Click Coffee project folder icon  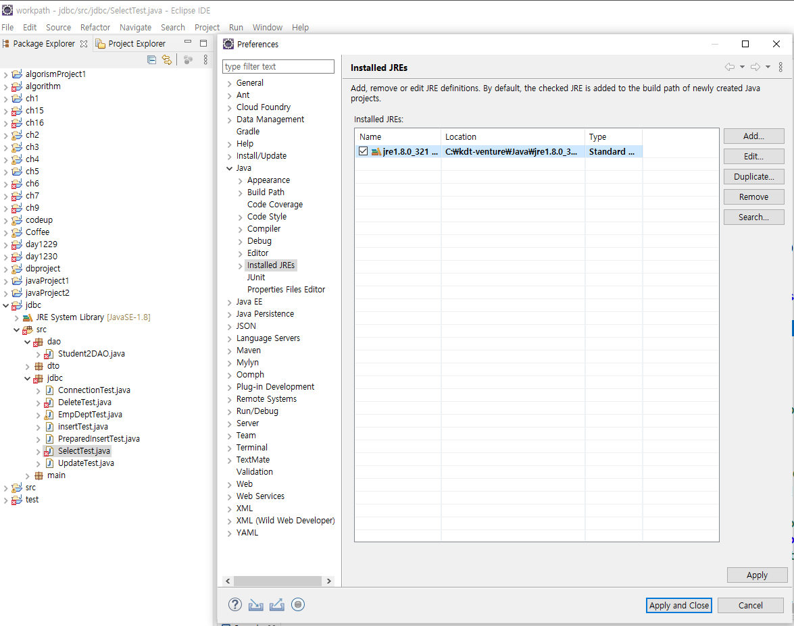click(x=17, y=232)
